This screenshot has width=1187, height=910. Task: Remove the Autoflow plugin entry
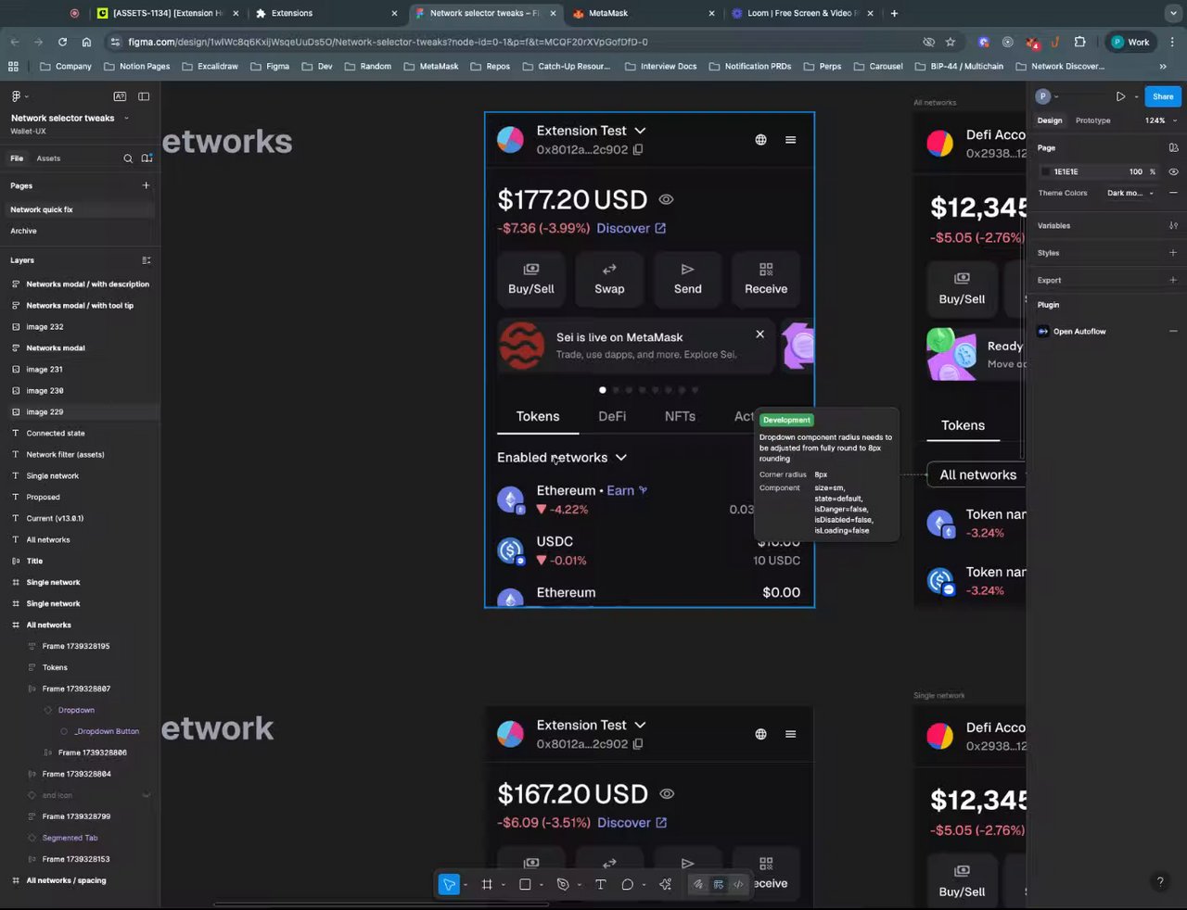(1173, 332)
